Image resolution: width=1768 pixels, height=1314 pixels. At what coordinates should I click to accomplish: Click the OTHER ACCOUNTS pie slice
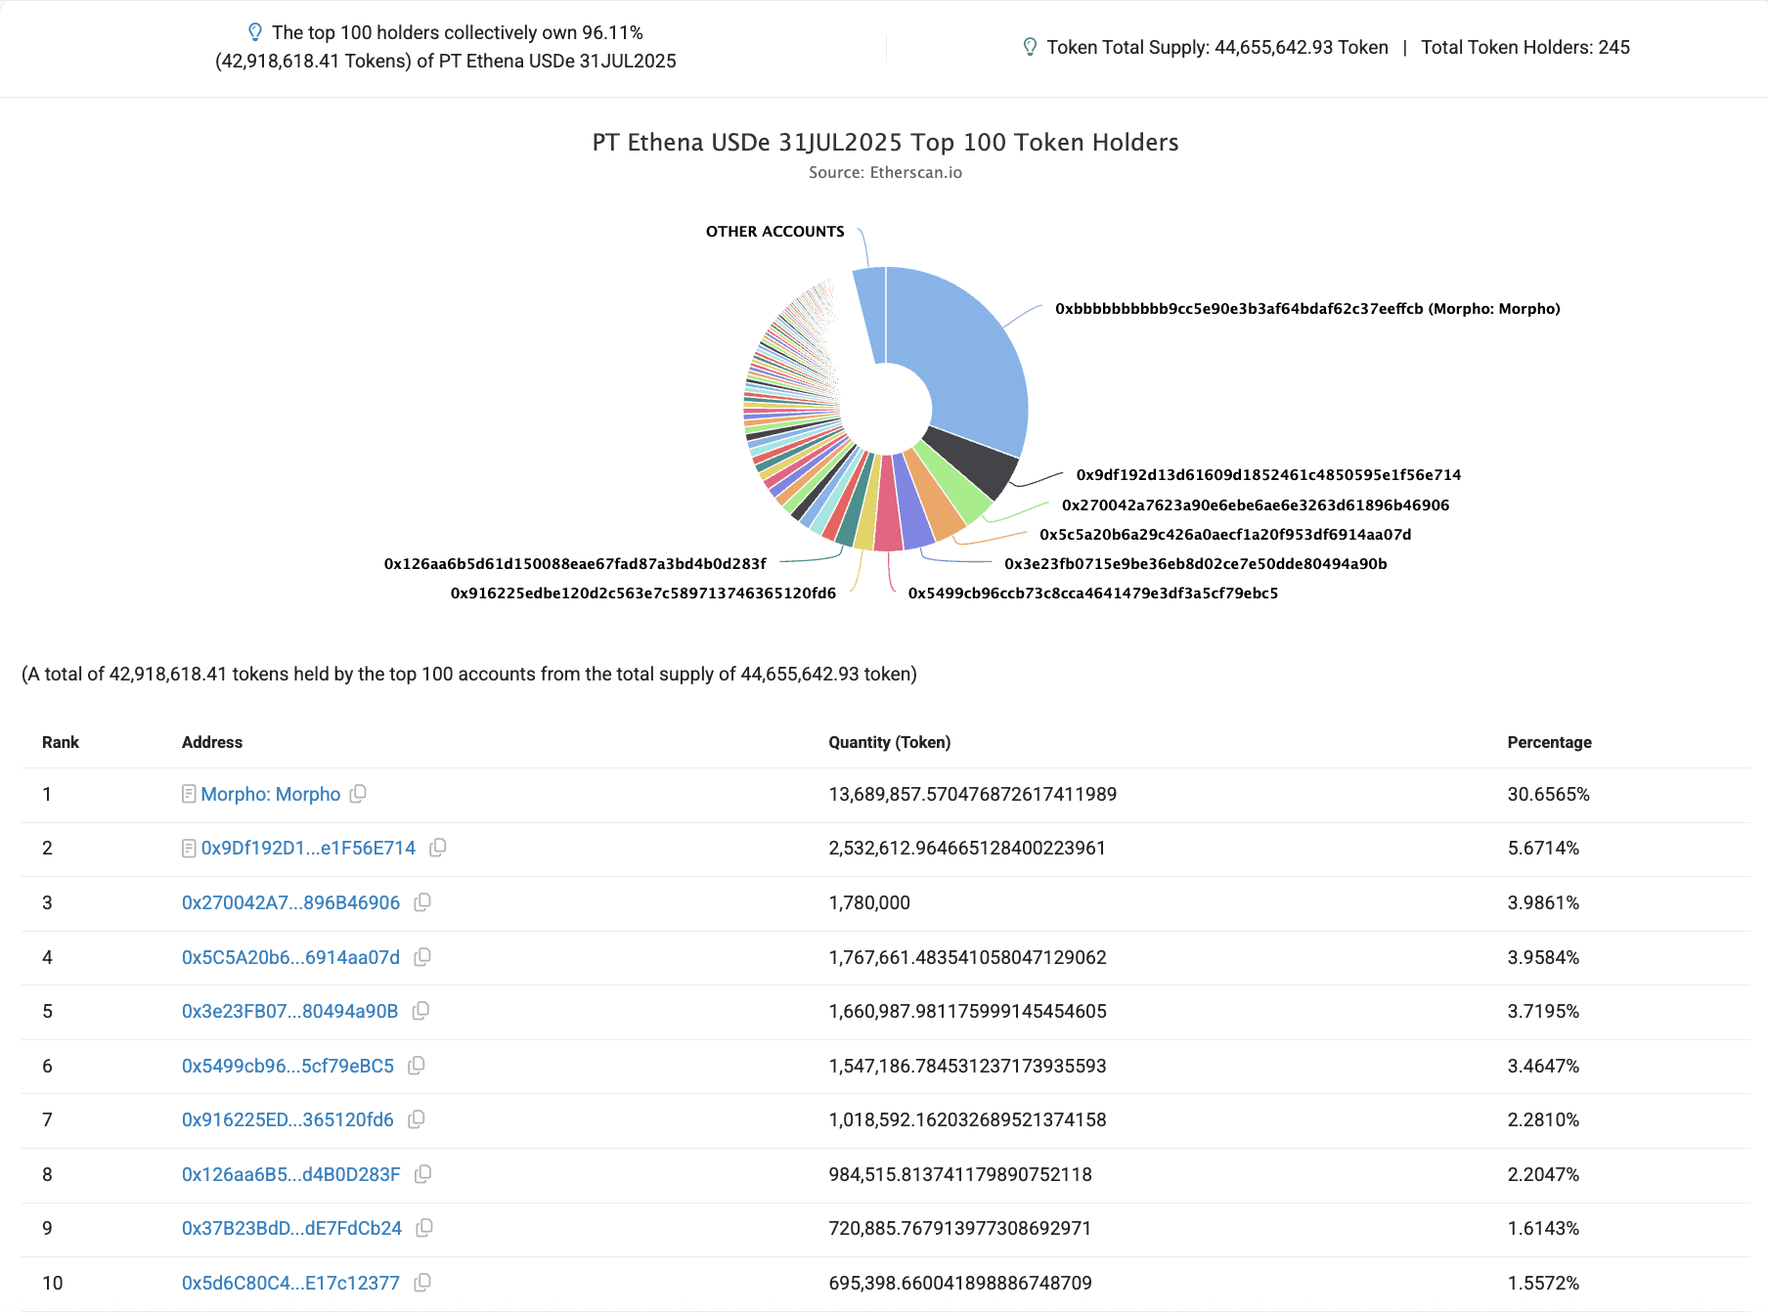click(870, 313)
